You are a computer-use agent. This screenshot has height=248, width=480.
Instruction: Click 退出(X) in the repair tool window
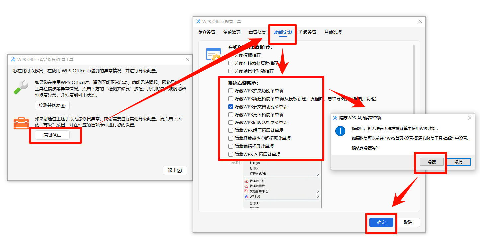tap(175, 170)
